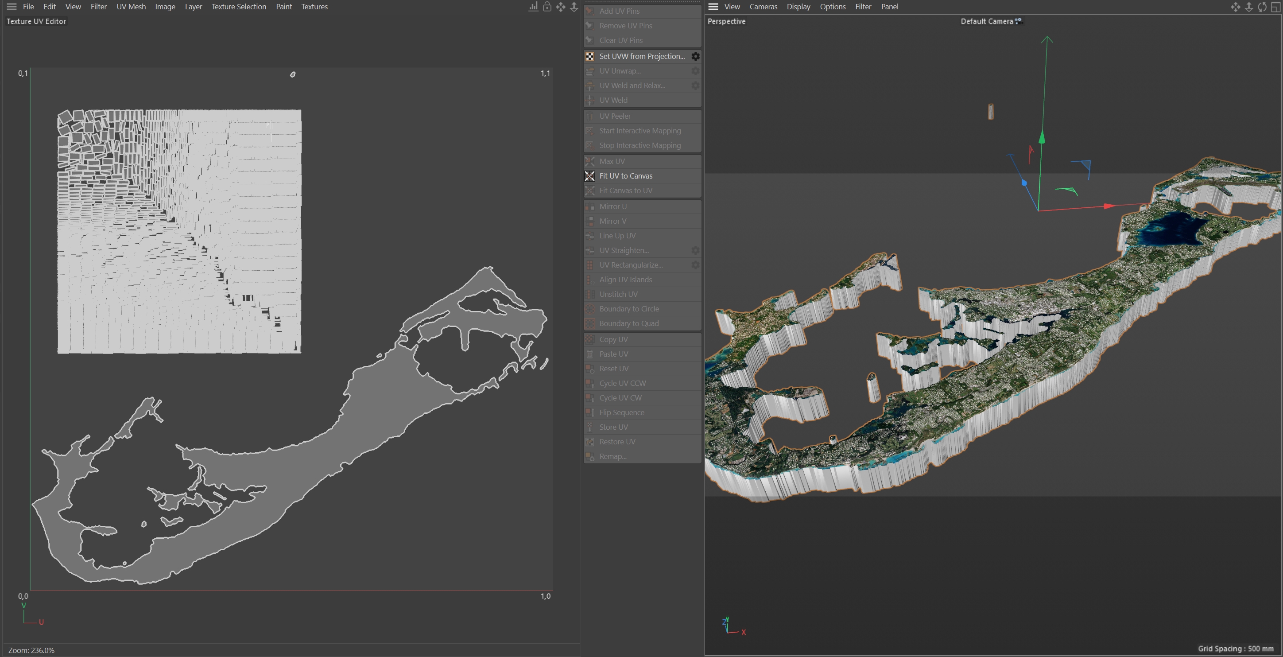
Task: Click the Fit UV to Canvas command
Action: click(626, 176)
